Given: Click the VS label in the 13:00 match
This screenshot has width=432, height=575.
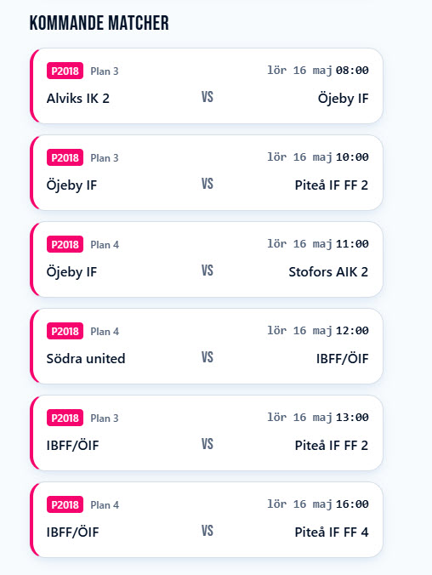Looking at the screenshot, I should [x=207, y=444].
